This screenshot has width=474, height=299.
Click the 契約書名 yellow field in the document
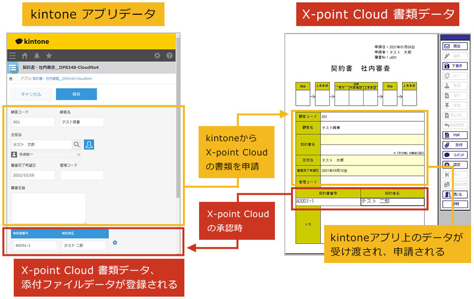(372, 140)
